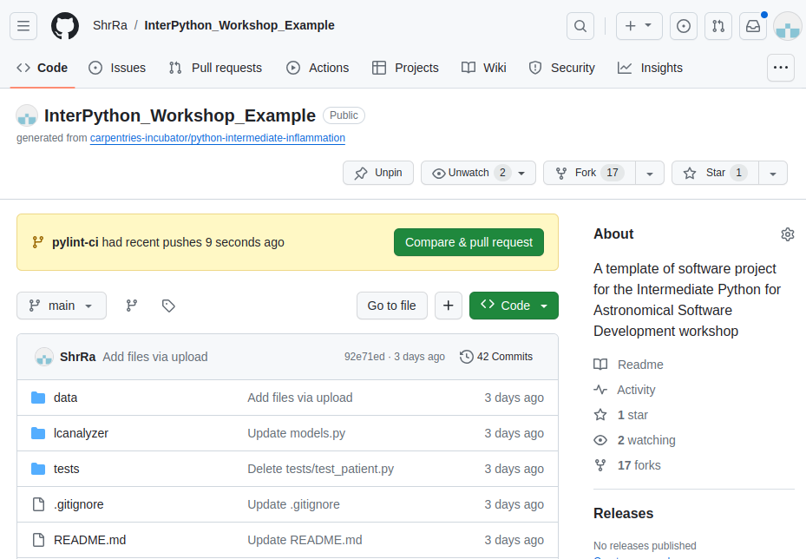Open the main branch selector
The height and width of the screenshot is (559, 806).
coord(62,306)
